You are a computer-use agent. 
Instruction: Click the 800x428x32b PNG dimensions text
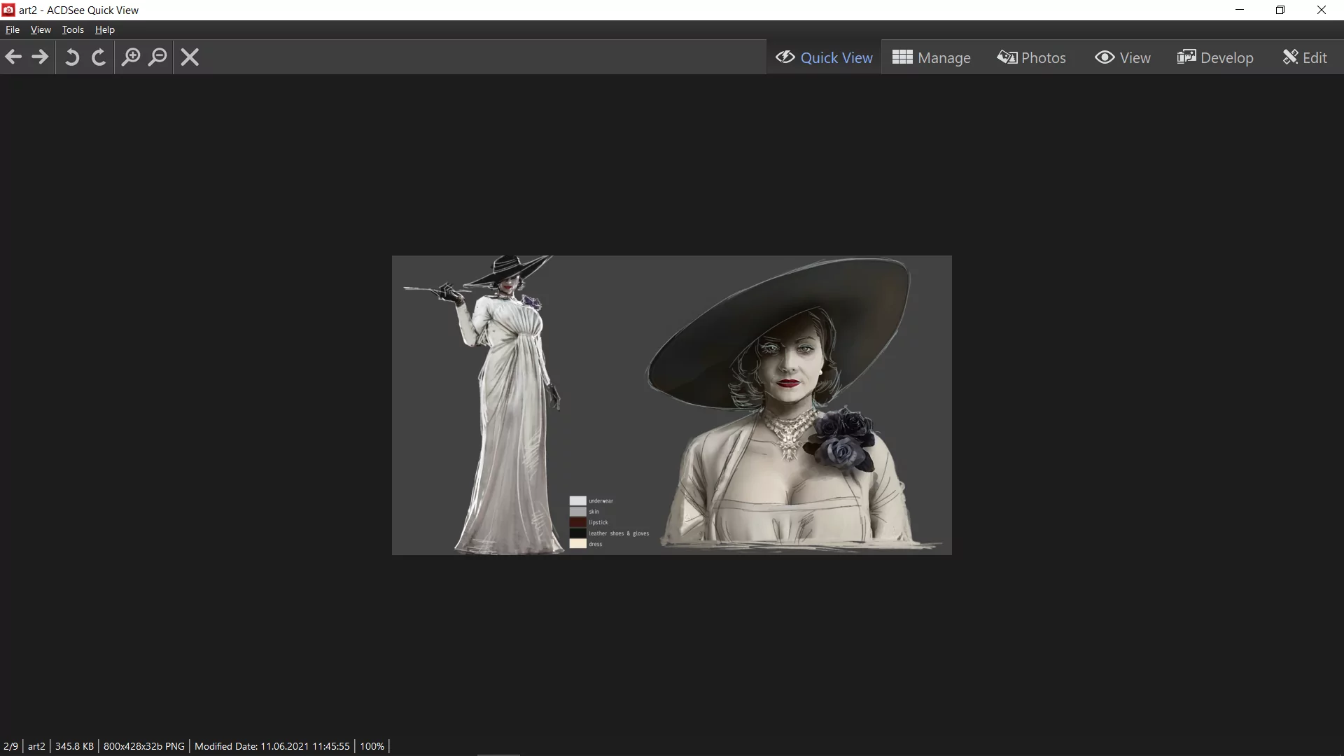pyautogui.click(x=144, y=746)
